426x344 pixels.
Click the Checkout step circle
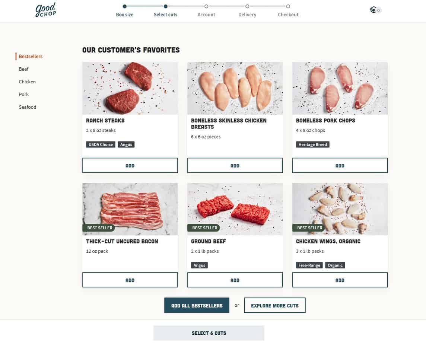coord(288,6)
